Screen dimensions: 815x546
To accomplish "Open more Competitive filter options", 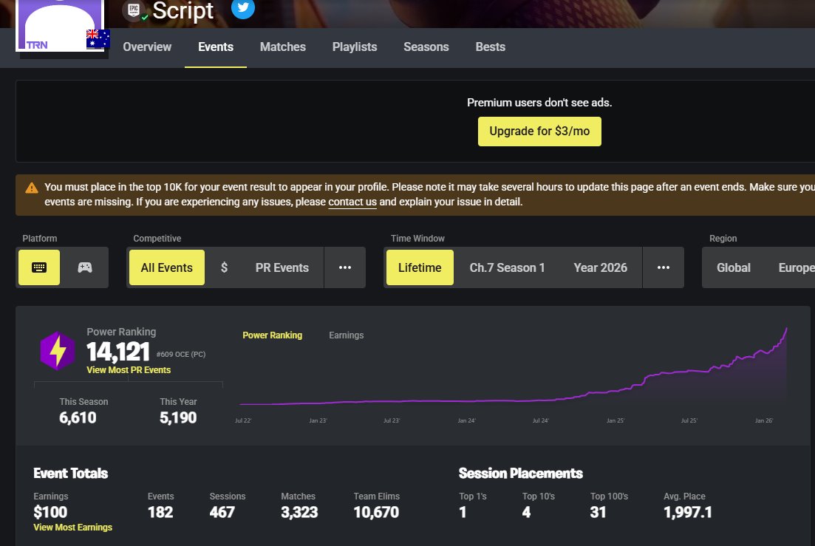I will (x=344, y=267).
